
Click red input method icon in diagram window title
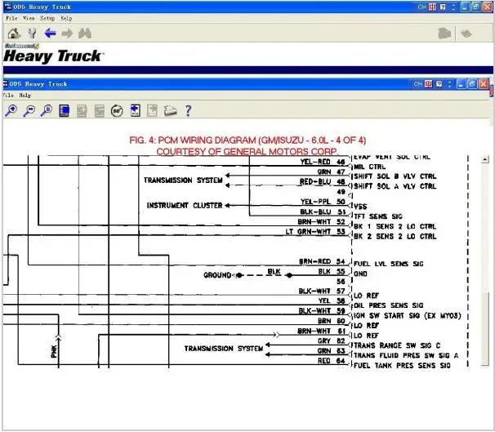coord(428,84)
